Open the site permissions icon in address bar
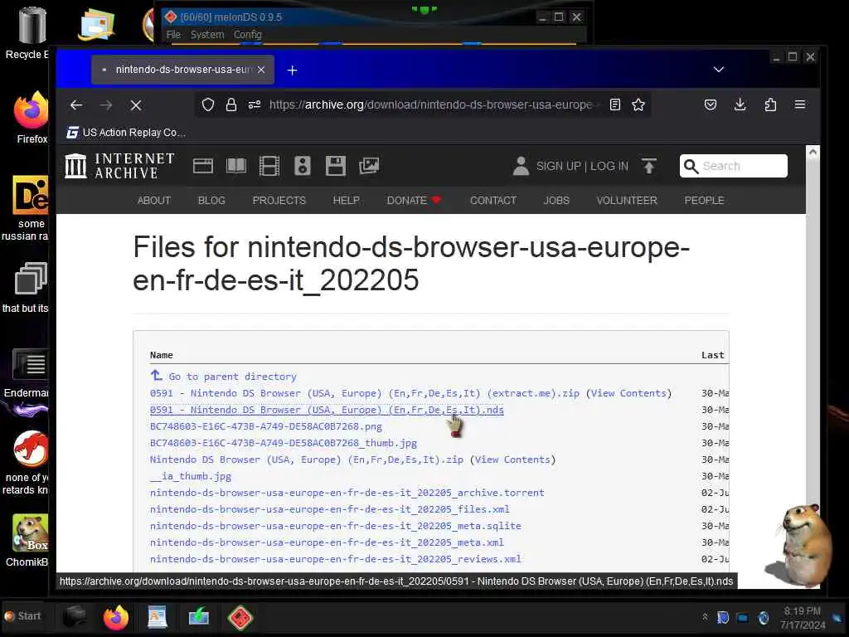Image resolution: width=849 pixels, height=637 pixels. point(255,105)
